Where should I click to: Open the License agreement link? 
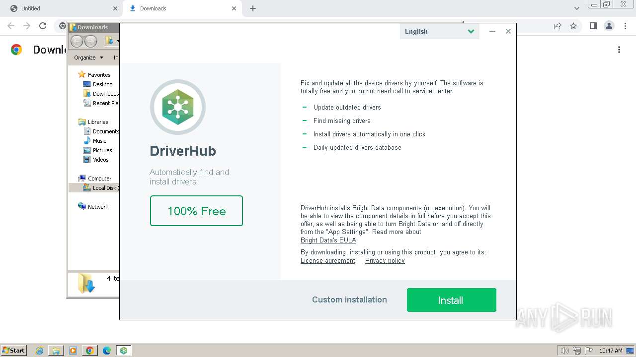coord(328,261)
